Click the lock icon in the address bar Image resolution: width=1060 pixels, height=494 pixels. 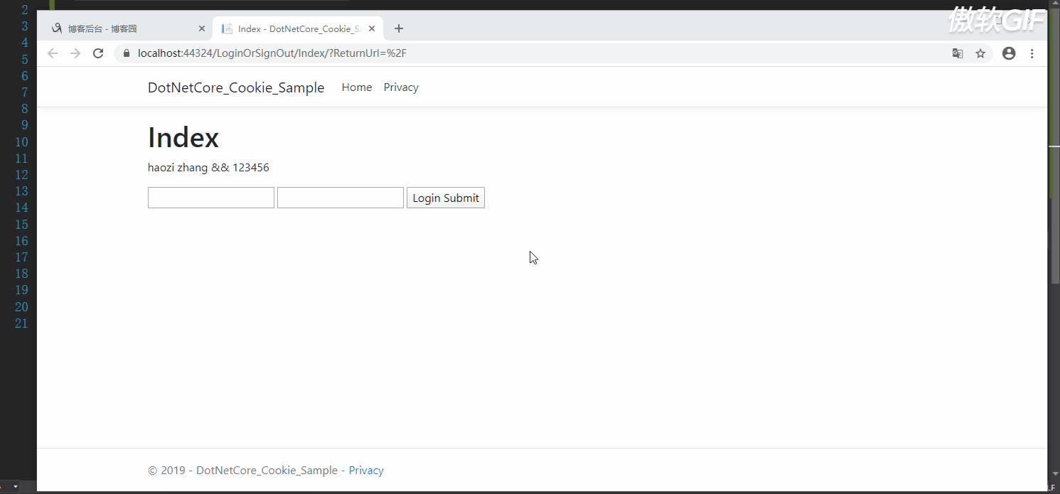tap(127, 53)
